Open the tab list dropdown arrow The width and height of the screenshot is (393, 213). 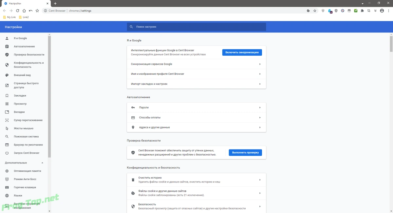click(363, 3)
